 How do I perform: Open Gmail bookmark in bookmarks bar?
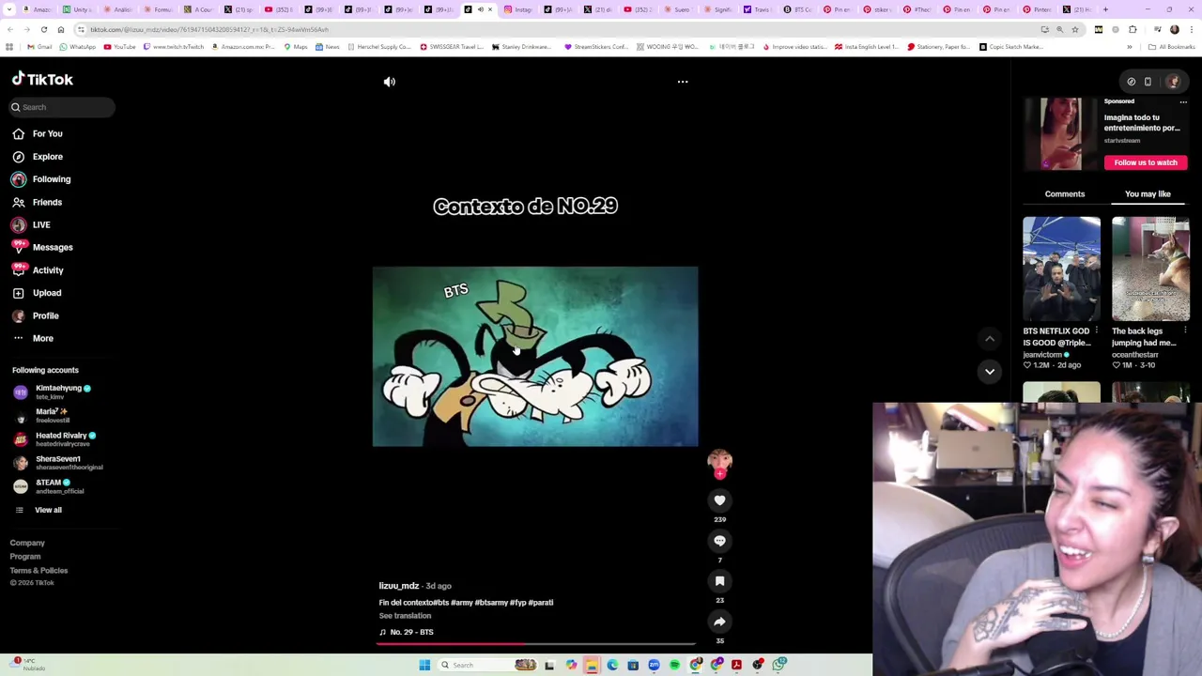[40, 46]
